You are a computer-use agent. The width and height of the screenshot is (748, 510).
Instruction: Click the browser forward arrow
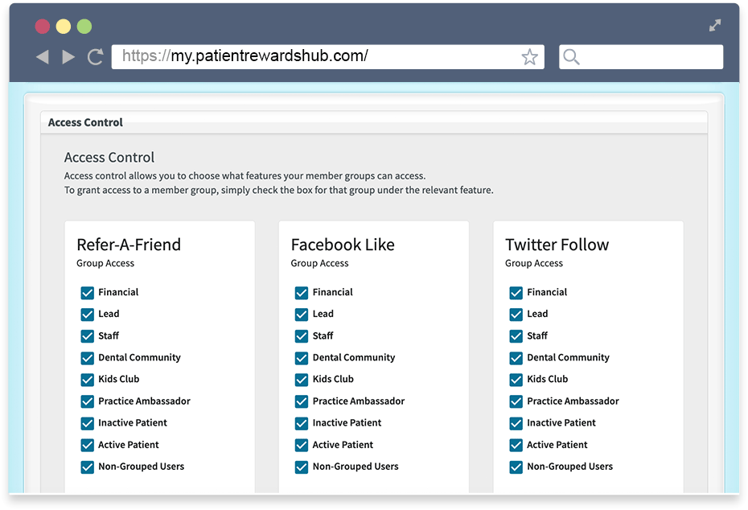click(68, 57)
